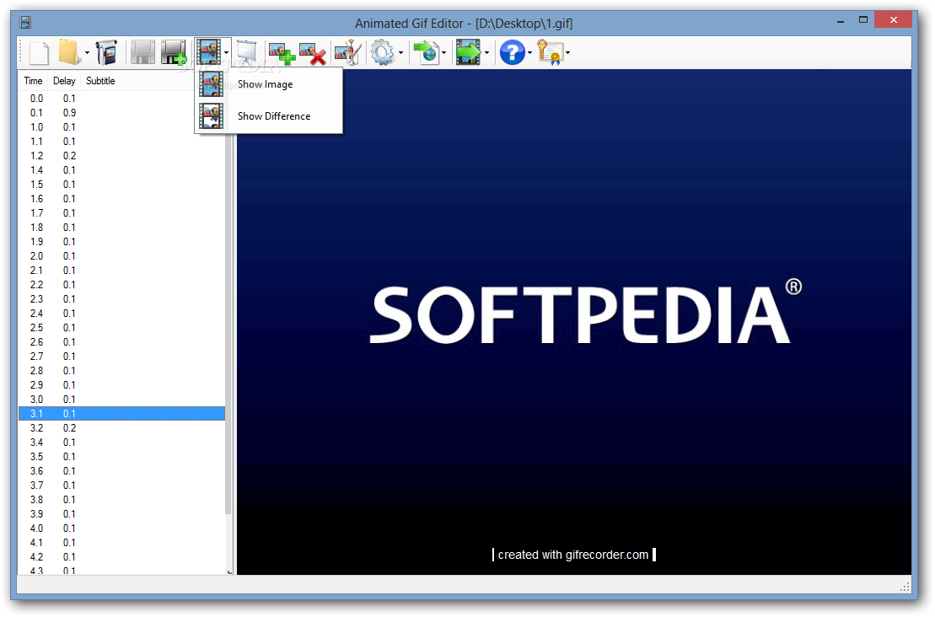Viewport: 935px width, 617px height.
Task: Select the frame at time 1.7
Action: (121, 212)
